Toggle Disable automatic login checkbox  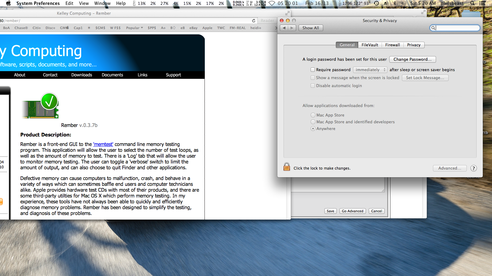(313, 86)
